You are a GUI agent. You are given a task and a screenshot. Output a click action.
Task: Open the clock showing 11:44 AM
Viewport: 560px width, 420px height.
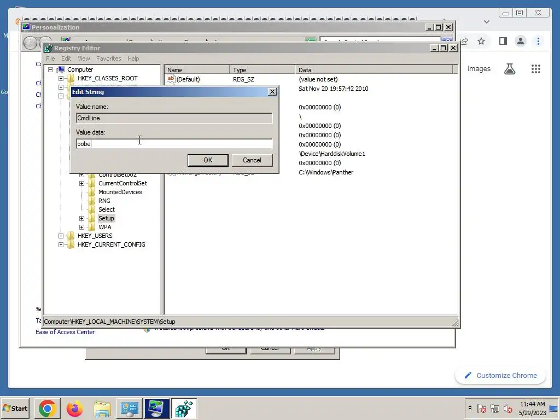click(532, 408)
